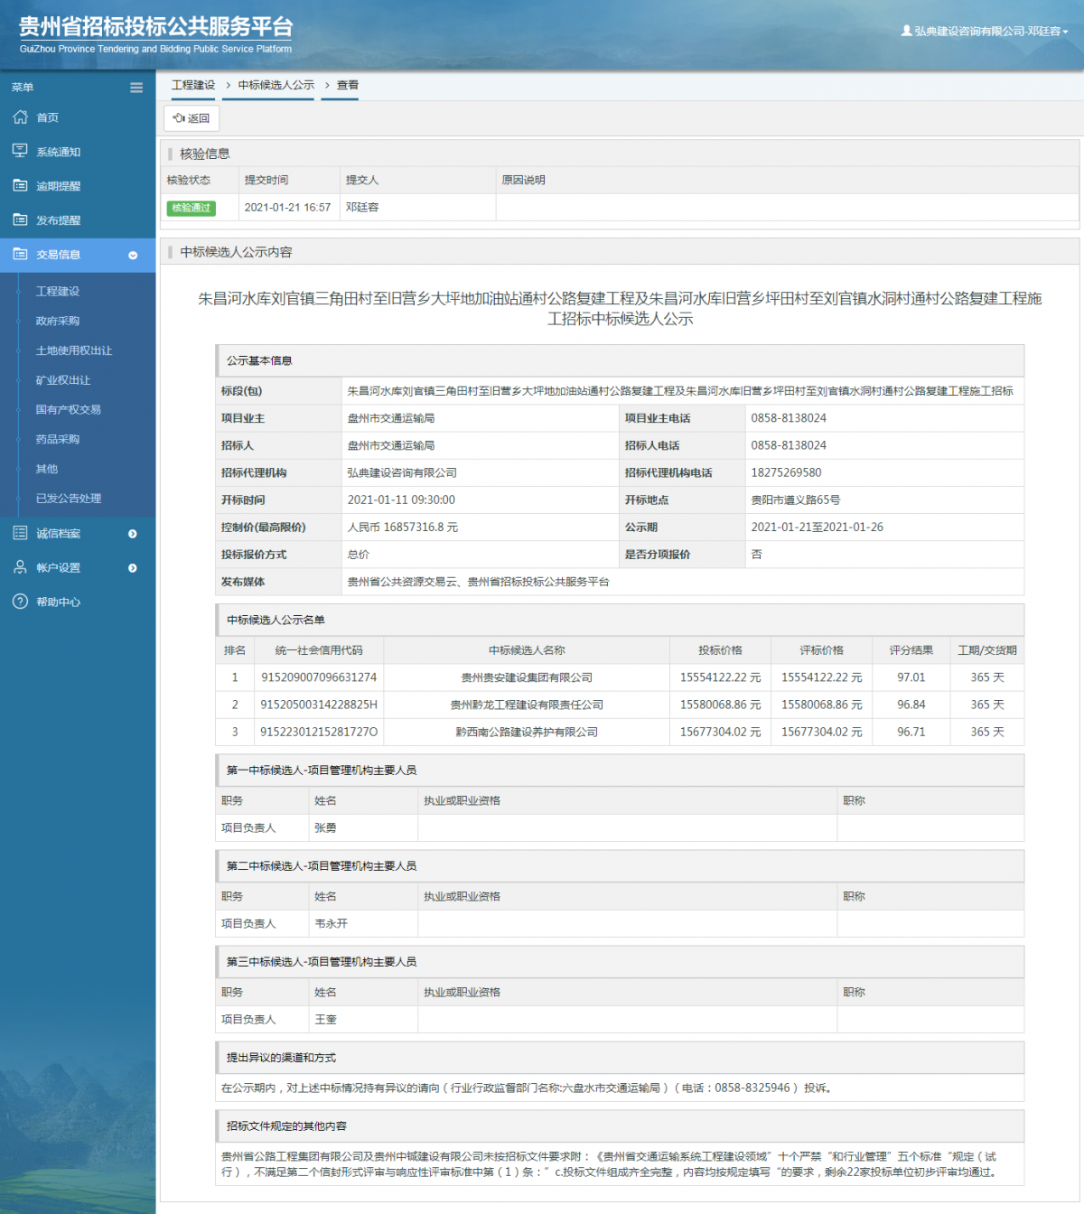This screenshot has height=1214, width=1084.
Task: Select 工程建设 under 交易信息
Action: (x=58, y=291)
